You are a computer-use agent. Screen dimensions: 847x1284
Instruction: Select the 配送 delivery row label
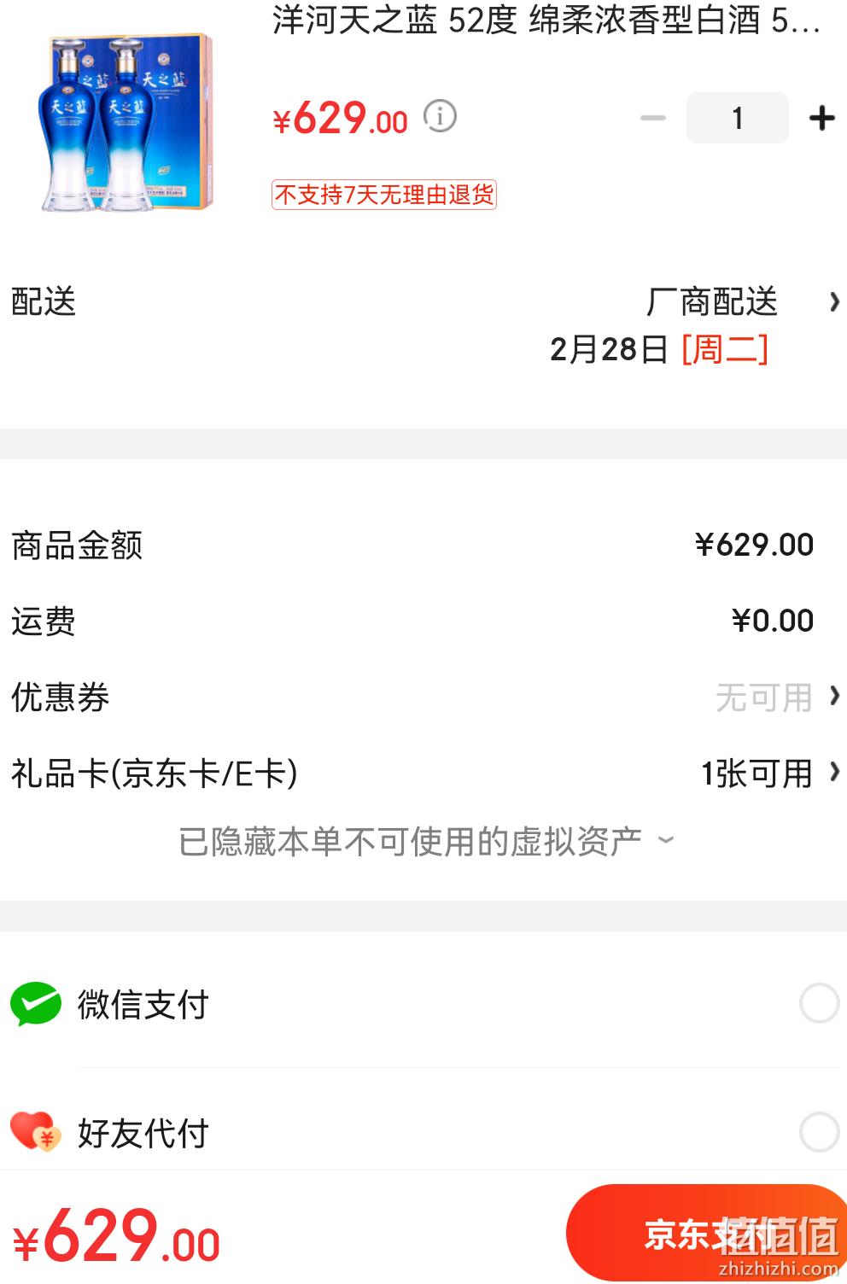pos(44,302)
